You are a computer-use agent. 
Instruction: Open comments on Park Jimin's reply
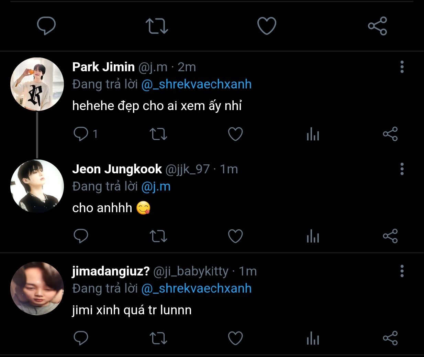(81, 134)
